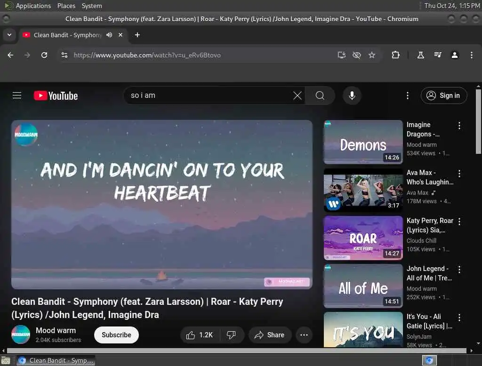Click the video title text below player
This screenshot has width=482, height=366.
[x=147, y=308]
